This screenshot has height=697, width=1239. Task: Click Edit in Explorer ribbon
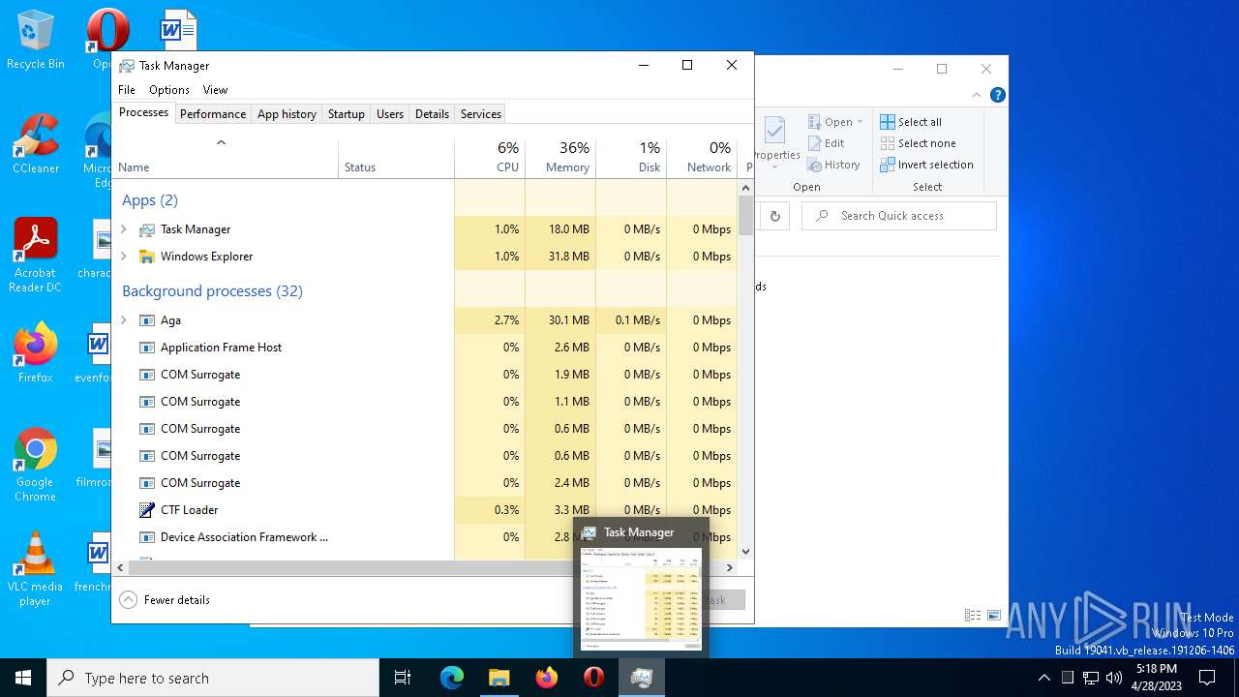[826, 143]
